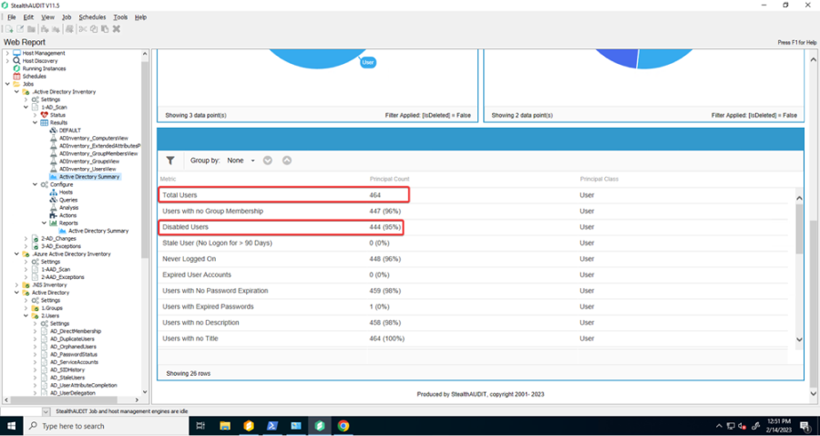The width and height of the screenshot is (820, 436).
Task: Click the delete X toolbar icon
Action: (116, 29)
